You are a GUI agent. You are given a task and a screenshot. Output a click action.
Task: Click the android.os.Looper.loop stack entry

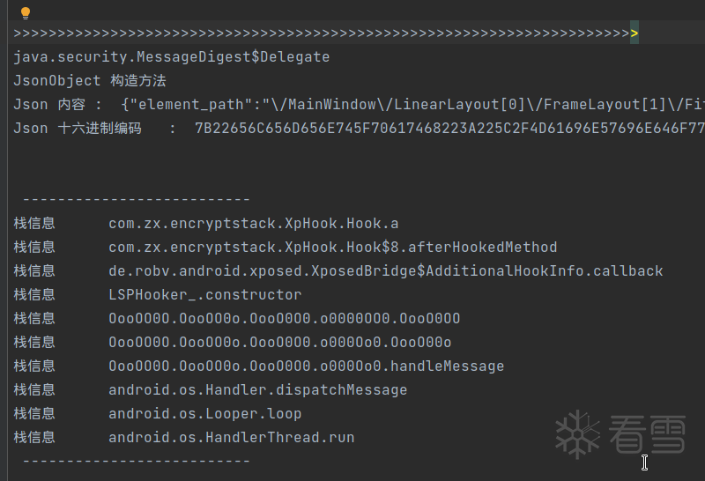(204, 414)
